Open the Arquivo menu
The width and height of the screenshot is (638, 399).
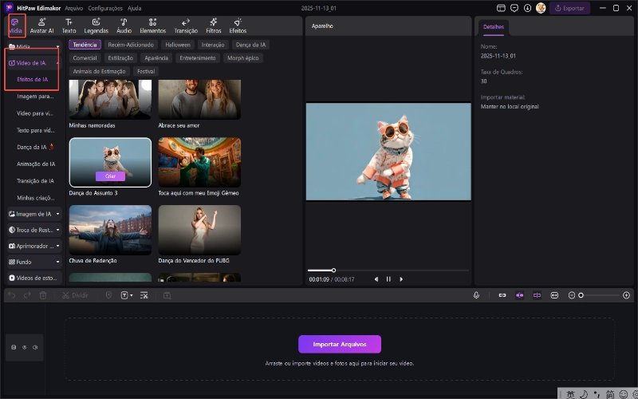pyautogui.click(x=74, y=7)
